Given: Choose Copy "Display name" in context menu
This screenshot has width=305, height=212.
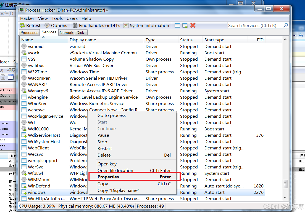Looking at the screenshot, I should click(132, 190).
